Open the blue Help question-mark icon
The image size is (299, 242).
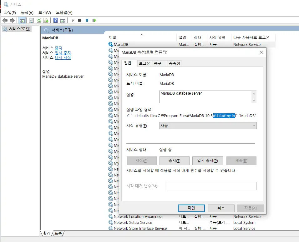55,20
